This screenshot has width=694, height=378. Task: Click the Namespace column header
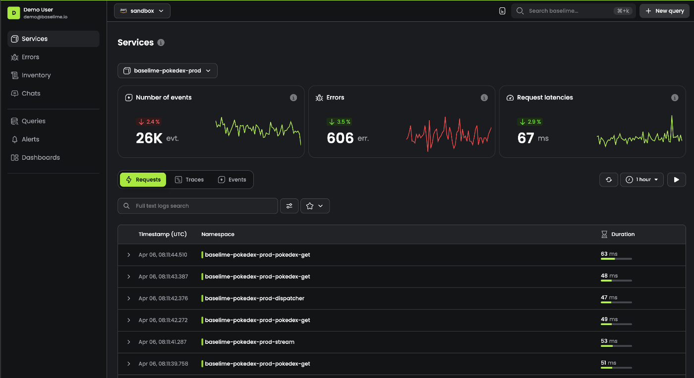tap(218, 235)
